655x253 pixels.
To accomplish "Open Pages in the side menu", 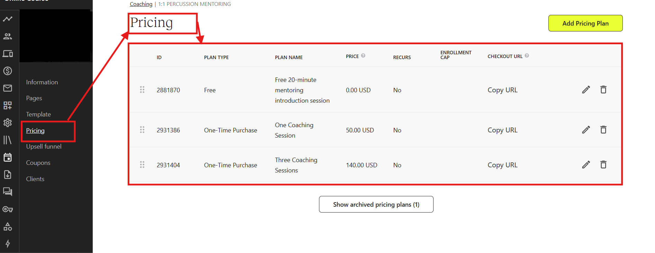I will pyautogui.click(x=34, y=98).
